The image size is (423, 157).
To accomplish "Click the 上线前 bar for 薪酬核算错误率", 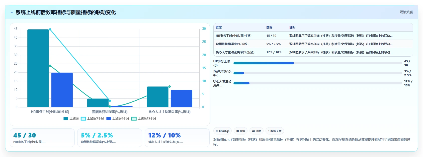I will [98, 103].
